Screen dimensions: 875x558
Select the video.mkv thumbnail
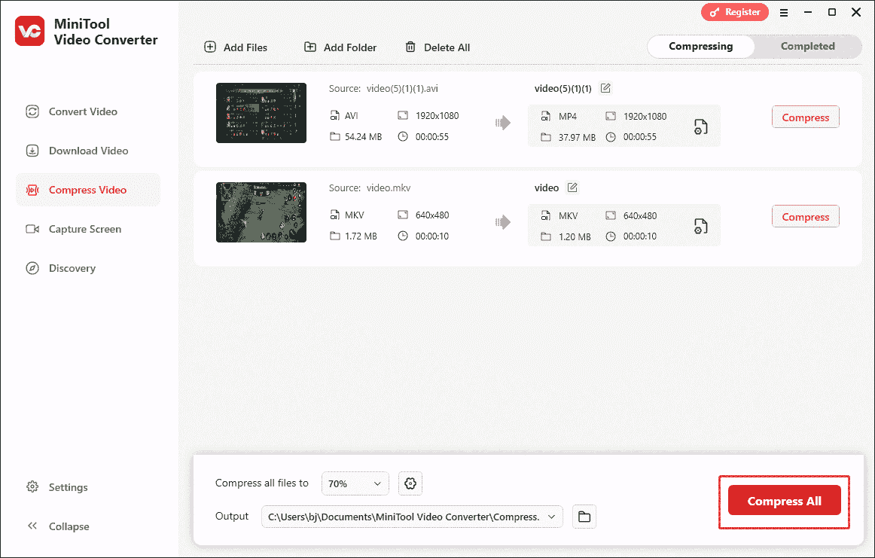[x=261, y=212]
